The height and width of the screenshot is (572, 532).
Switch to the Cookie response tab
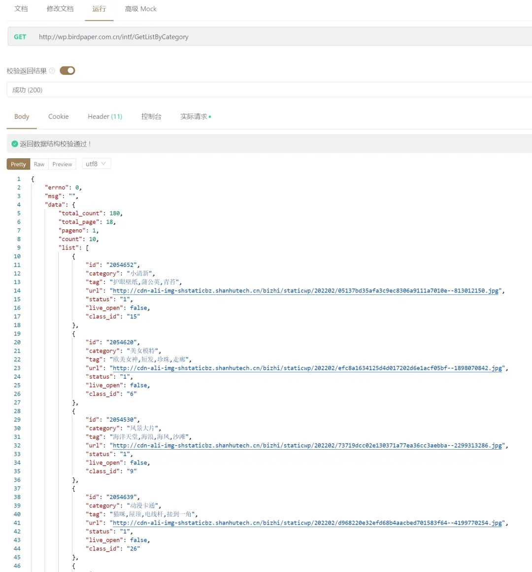[58, 116]
